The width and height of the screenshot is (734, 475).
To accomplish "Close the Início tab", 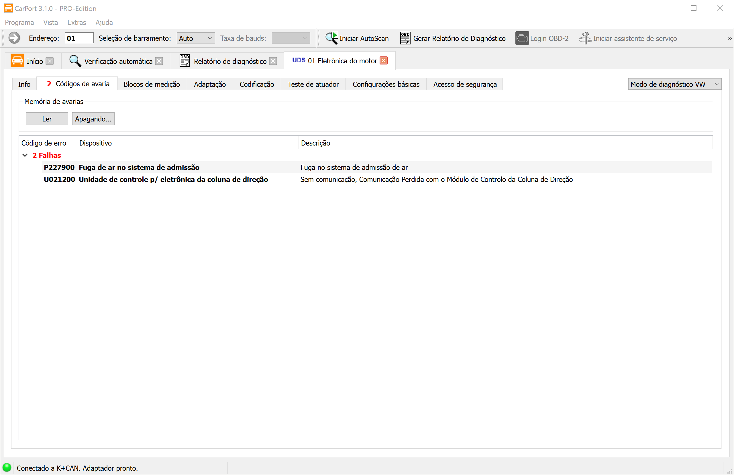I will [49, 61].
